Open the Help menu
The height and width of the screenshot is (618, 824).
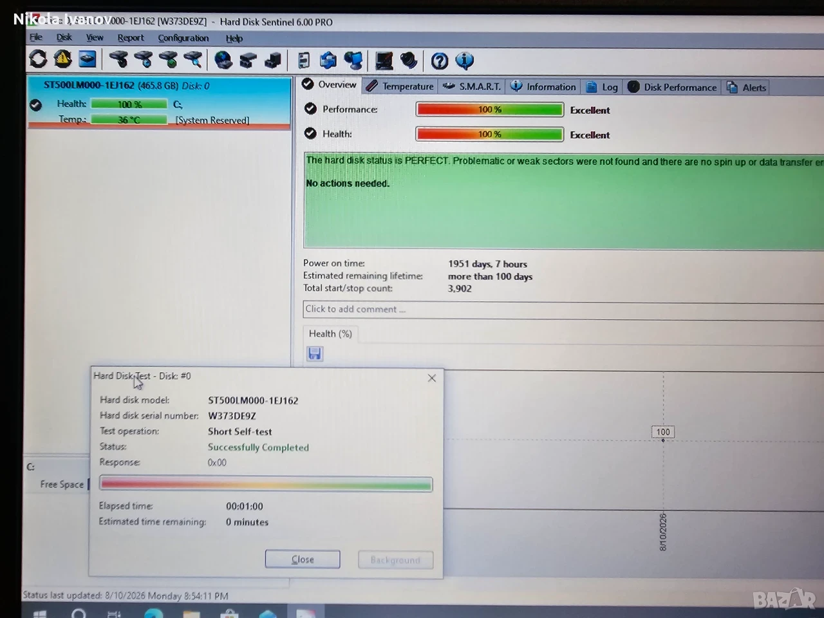pos(234,39)
